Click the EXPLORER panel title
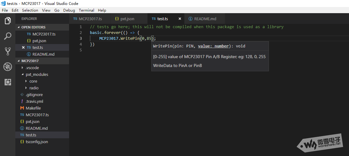This screenshot has width=349, height=156. 29,19
